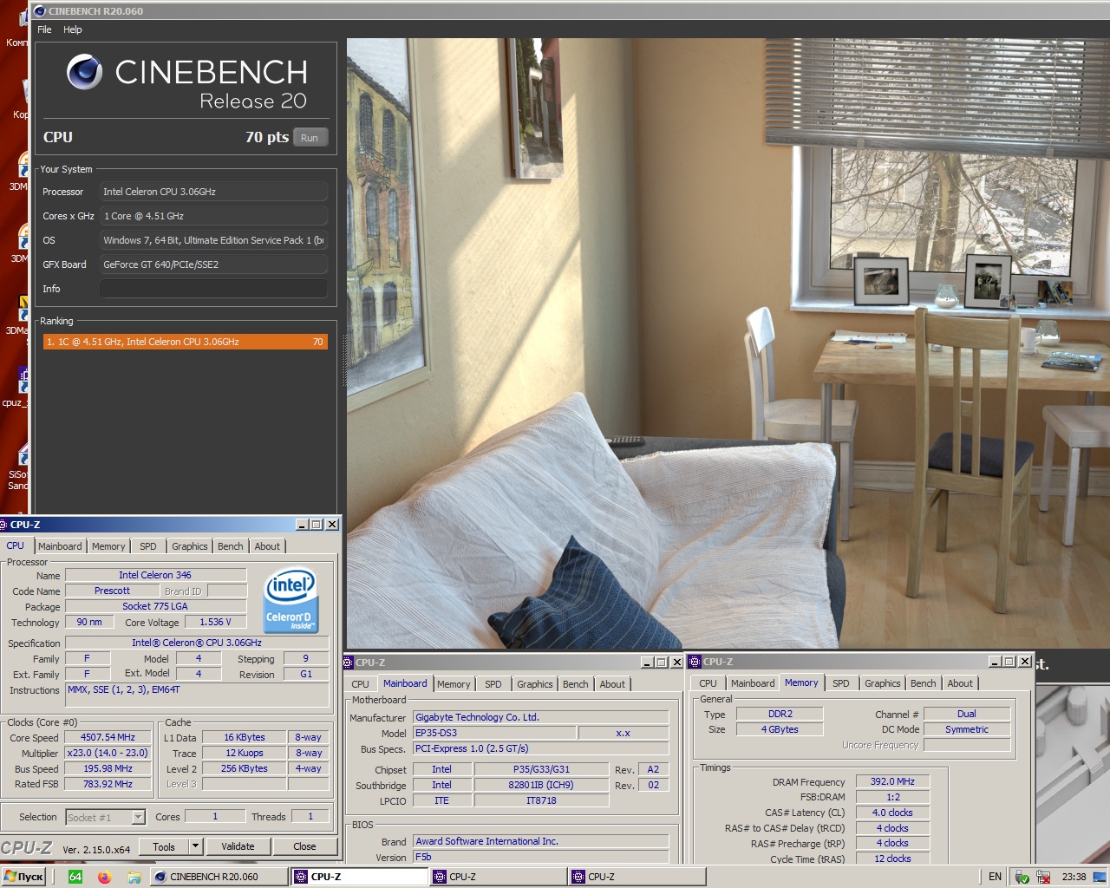Open the file explorer quick launch icon

[x=134, y=877]
